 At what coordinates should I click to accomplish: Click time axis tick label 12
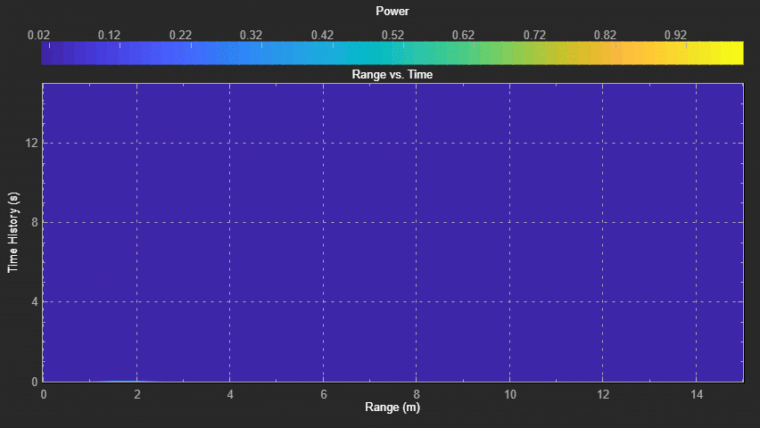click(x=31, y=143)
